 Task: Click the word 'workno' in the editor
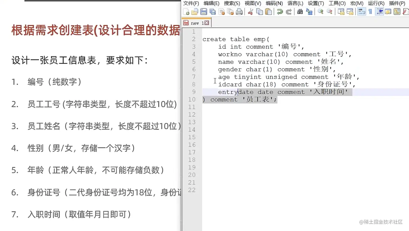point(230,54)
